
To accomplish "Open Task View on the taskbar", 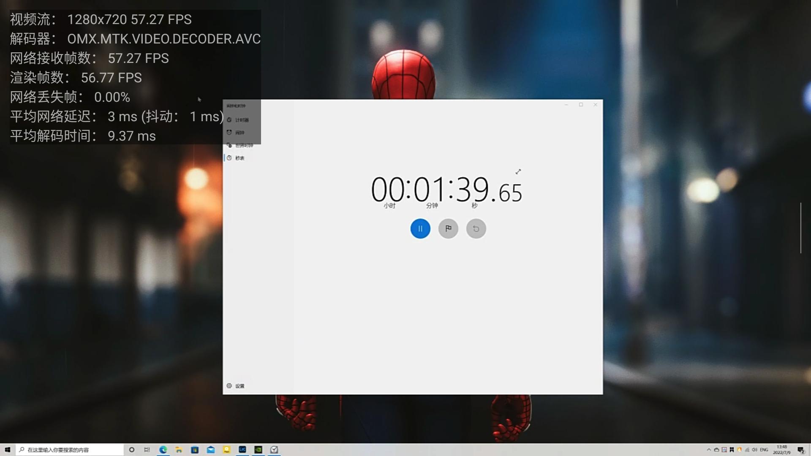I will click(147, 450).
